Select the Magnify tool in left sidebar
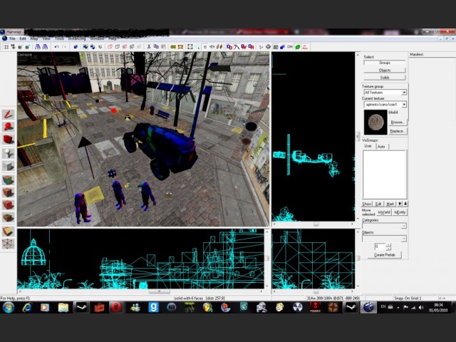The height and width of the screenshot is (342, 456). (x=8, y=127)
